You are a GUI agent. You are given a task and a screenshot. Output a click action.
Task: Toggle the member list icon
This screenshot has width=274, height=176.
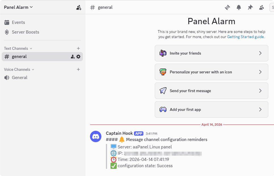pyautogui.click(x=262, y=7)
